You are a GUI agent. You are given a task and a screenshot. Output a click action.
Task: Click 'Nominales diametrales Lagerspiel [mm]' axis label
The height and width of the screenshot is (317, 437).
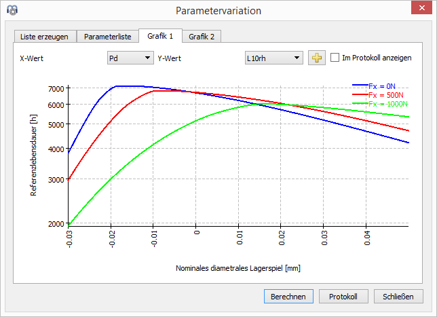238,268
